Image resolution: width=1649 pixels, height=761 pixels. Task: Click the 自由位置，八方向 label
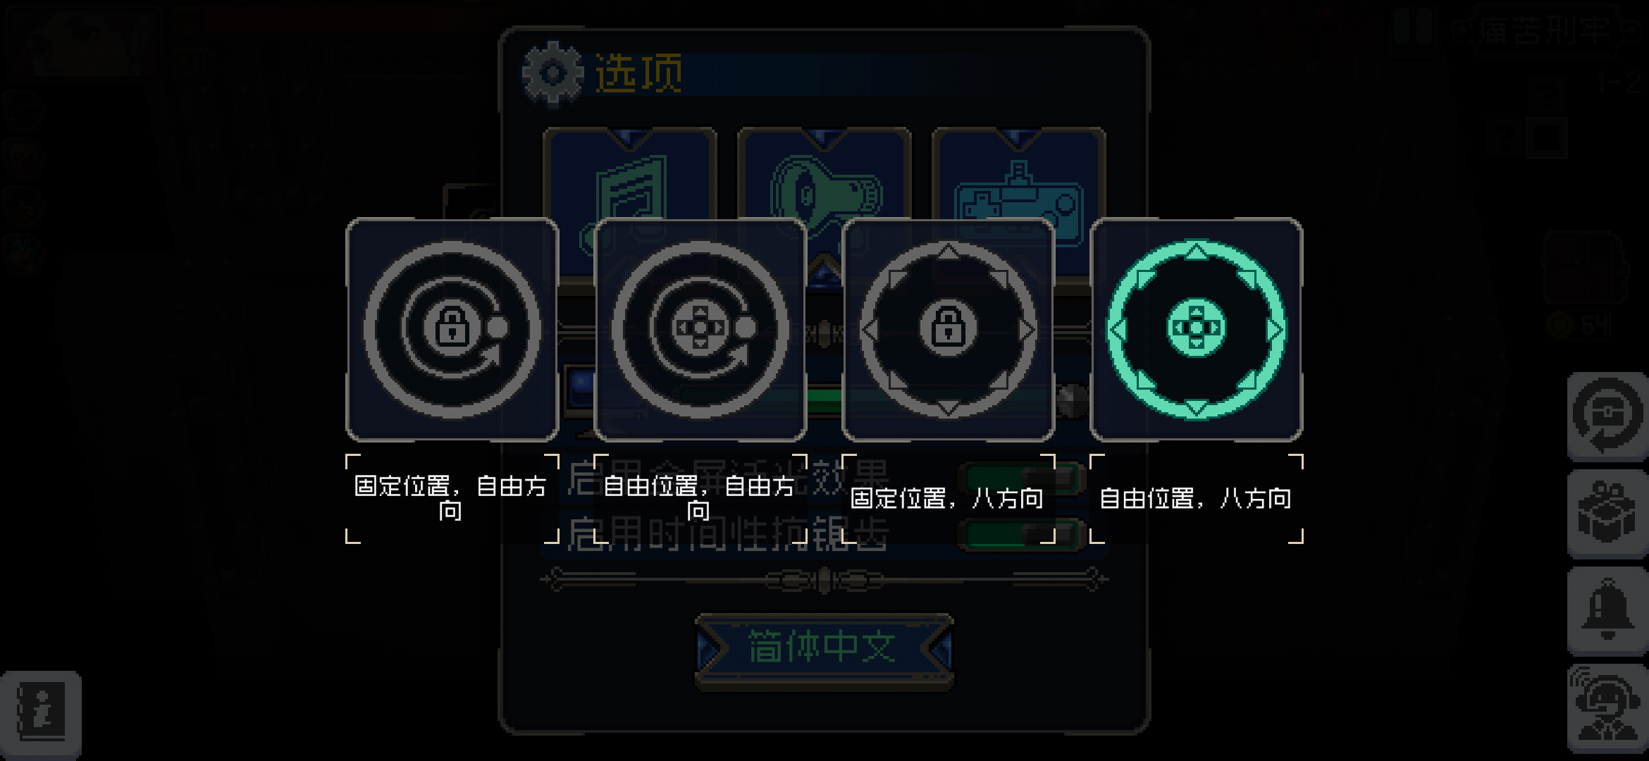coord(1196,499)
